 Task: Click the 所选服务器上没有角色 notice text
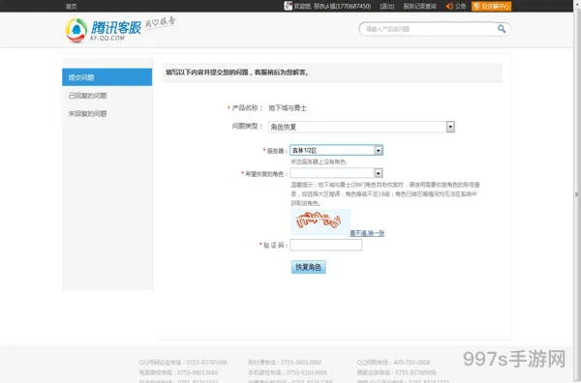[319, 162]
